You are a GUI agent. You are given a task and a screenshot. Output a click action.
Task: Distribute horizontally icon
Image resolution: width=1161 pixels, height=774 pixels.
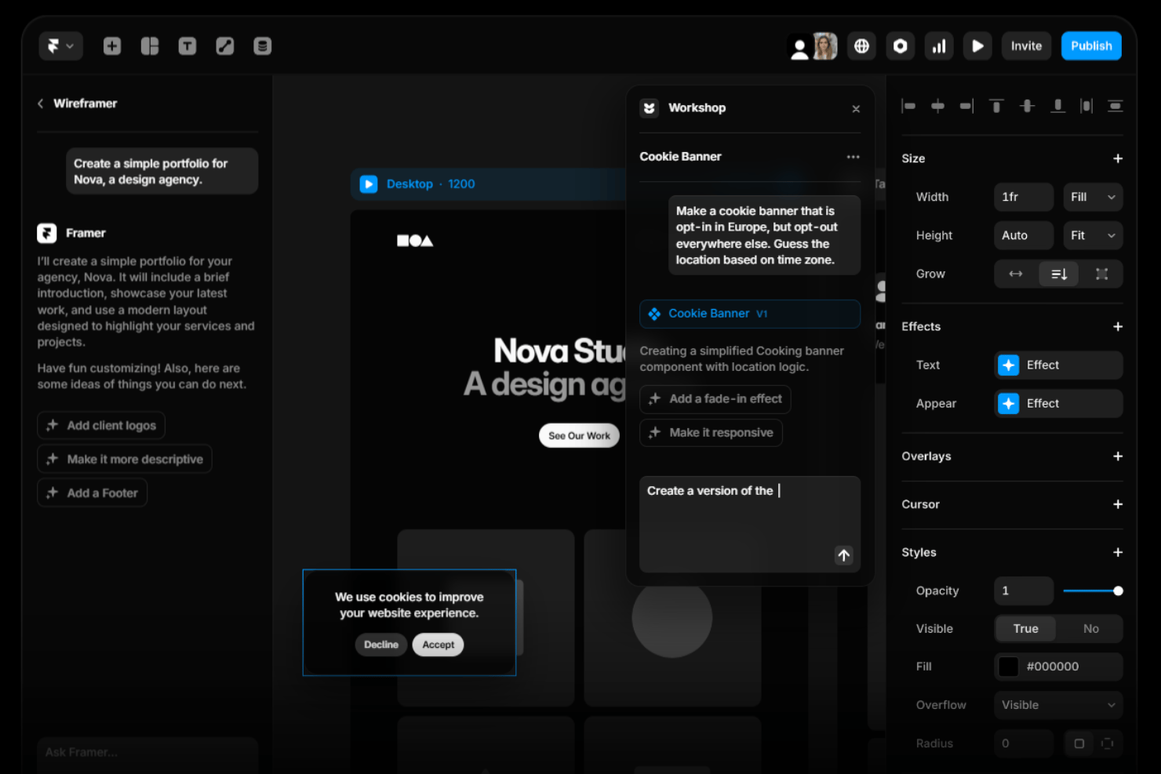click(1086, 106)
